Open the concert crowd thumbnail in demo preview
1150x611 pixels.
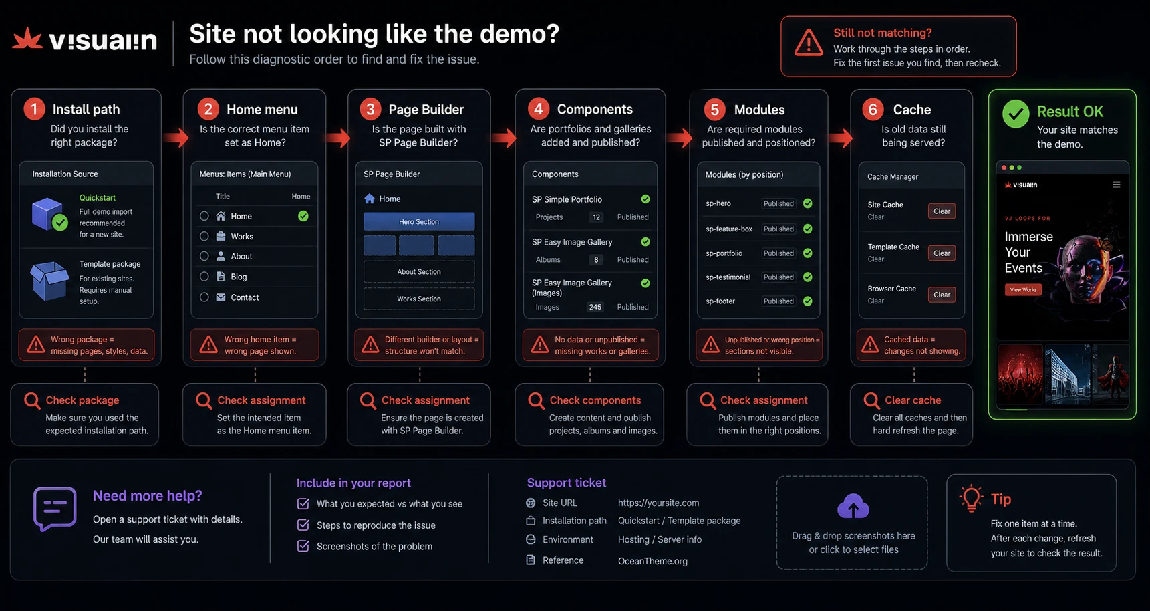click(1020, 374)
